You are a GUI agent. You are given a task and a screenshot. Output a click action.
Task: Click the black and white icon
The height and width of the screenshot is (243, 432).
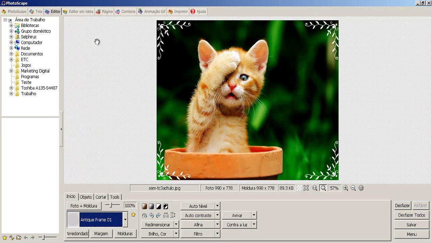[159, 206]
